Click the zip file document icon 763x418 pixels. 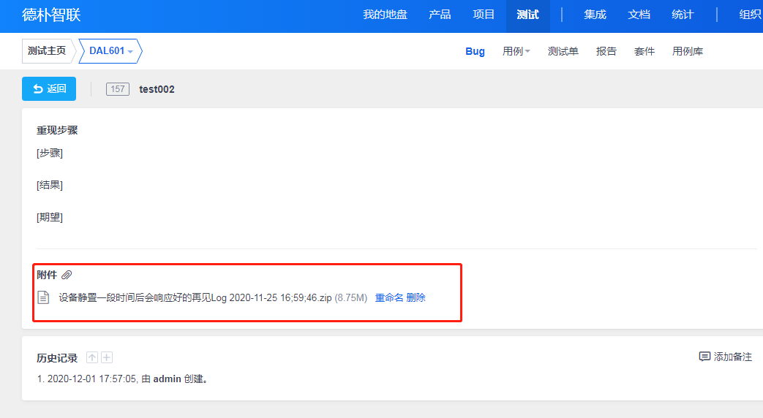(x=43, y=297)
